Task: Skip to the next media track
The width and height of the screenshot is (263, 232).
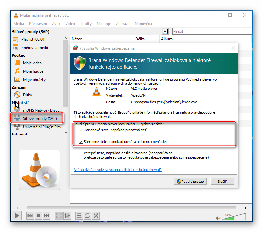Action: (x=47, y=216)
